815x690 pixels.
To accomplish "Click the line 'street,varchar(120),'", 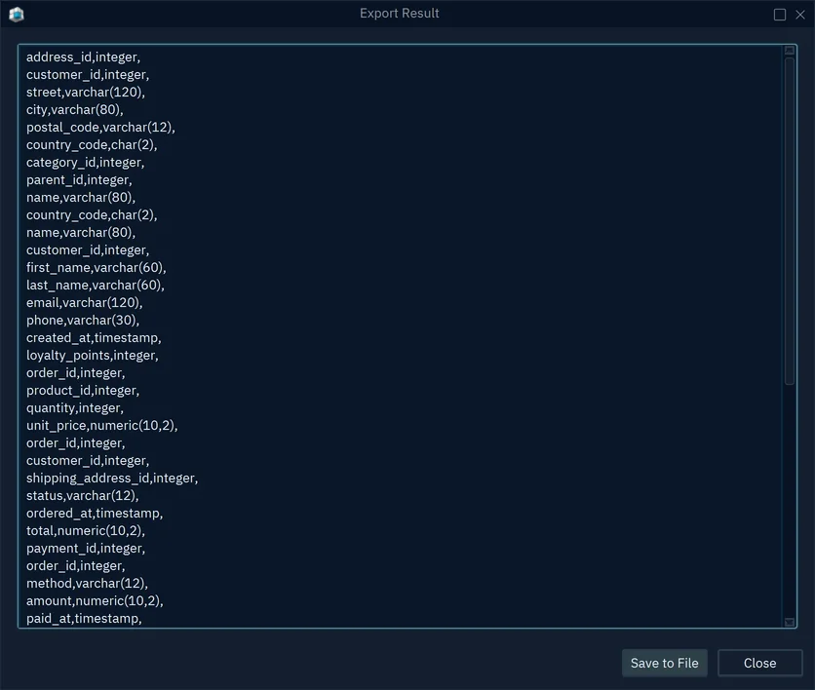I will coord(86,92).
